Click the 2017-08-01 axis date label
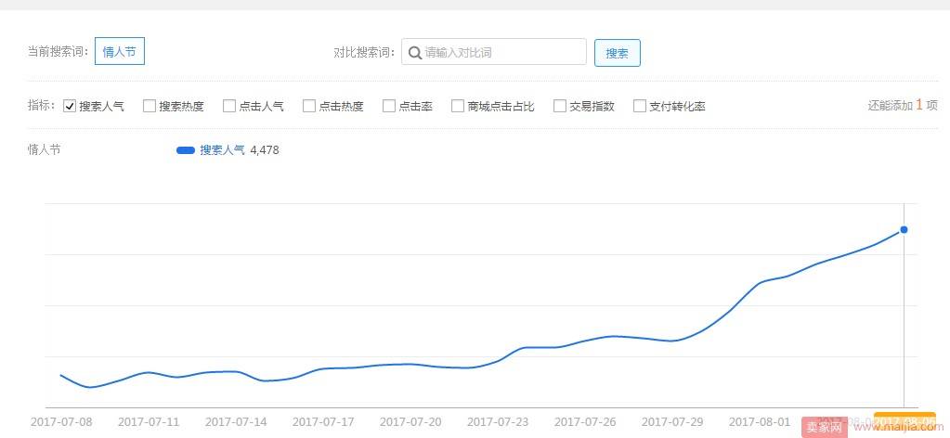 tap(759, 421)
